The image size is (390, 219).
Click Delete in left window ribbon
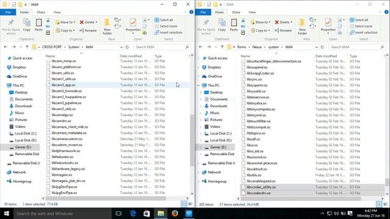coord(88,22)
